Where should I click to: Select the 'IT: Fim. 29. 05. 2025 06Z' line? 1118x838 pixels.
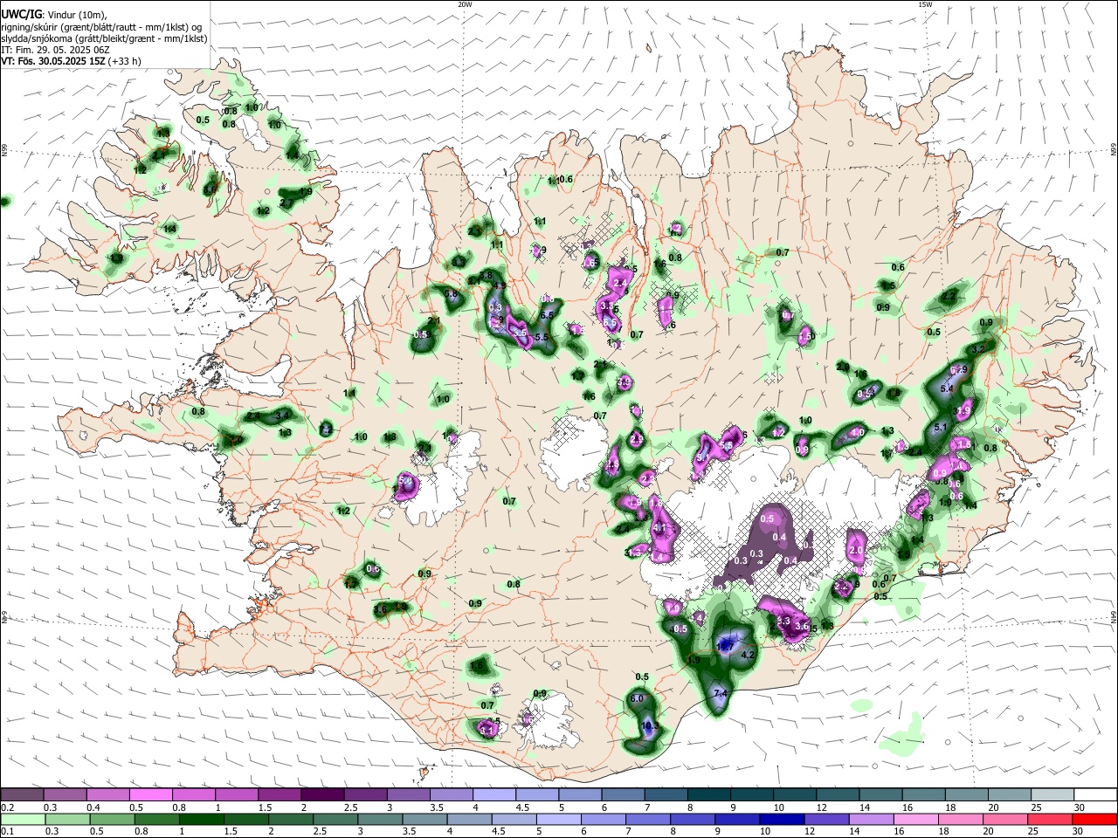55,50
